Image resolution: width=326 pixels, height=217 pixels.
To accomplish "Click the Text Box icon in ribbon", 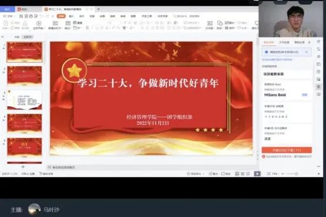I will (x=209, y=23).
